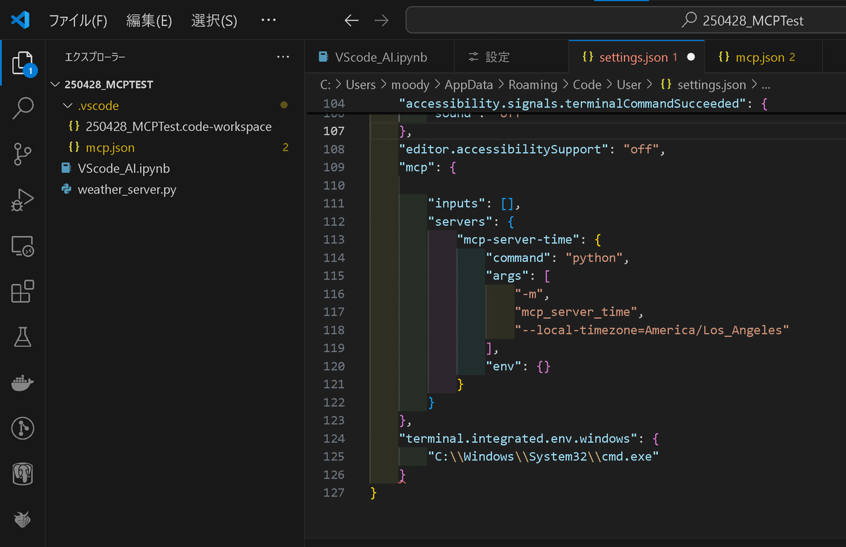Collapse the 250428_MCPTEST workspace section
The height and width of the screenshot is (547, 846).
[55, 84]
